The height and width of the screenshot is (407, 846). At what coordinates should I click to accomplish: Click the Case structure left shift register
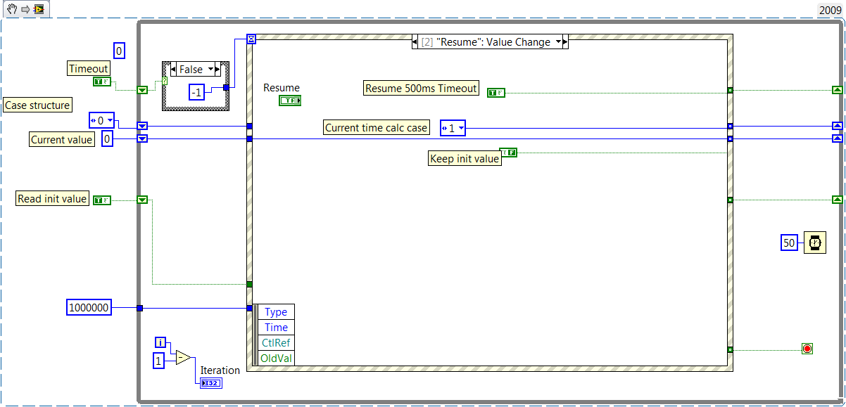[142, 127]
